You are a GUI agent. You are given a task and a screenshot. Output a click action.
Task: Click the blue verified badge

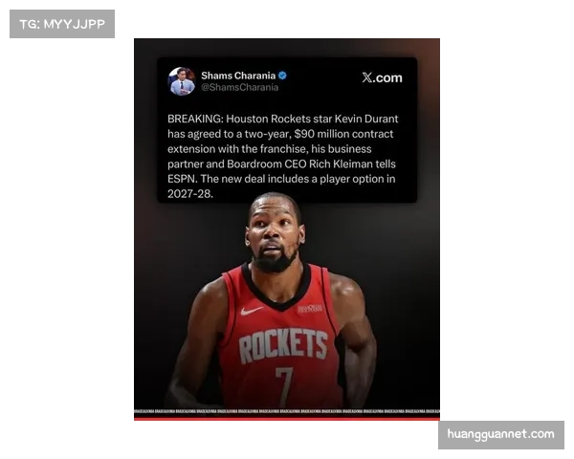283,76
